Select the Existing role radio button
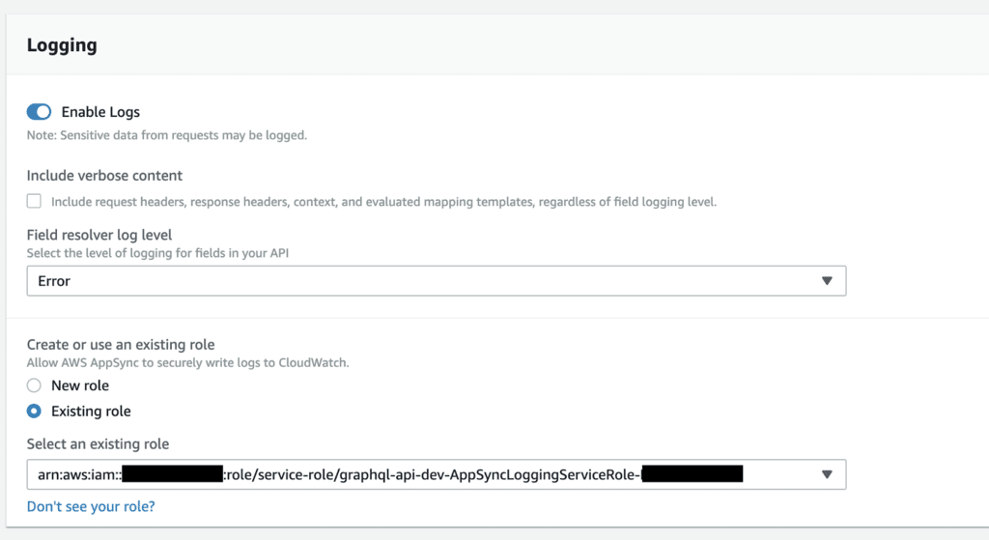Image resolution: width=989 pixels, height=540 pixels. click(x=34, y=411)
